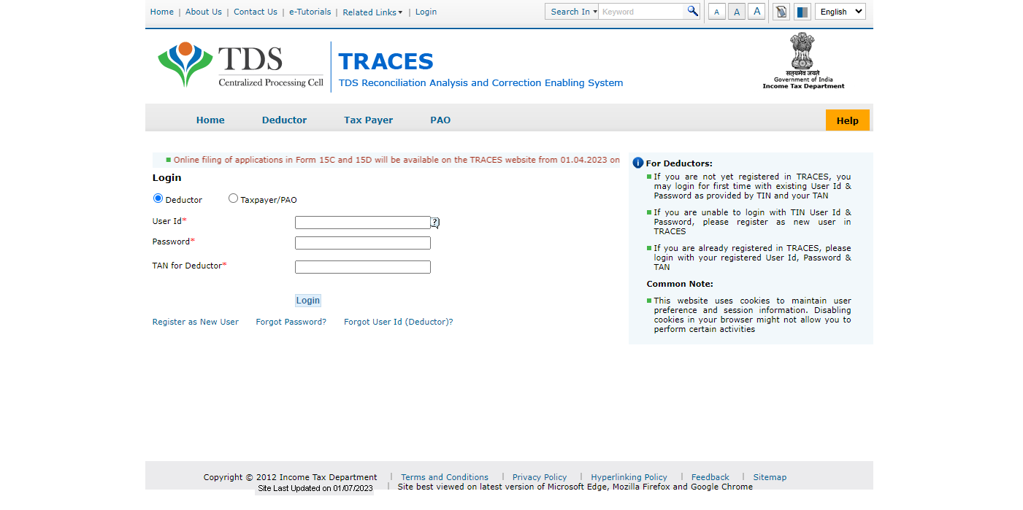Screen dimensions: 1023x510
Task: Click the orange Help button
Action: (x=847, y=120)
